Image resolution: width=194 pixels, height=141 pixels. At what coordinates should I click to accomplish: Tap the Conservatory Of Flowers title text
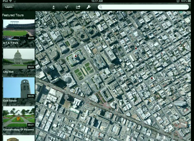(18, 130)
